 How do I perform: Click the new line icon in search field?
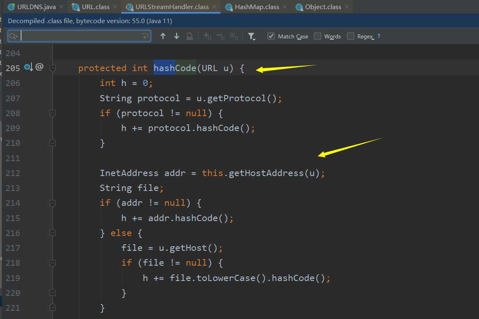point(146,36)
